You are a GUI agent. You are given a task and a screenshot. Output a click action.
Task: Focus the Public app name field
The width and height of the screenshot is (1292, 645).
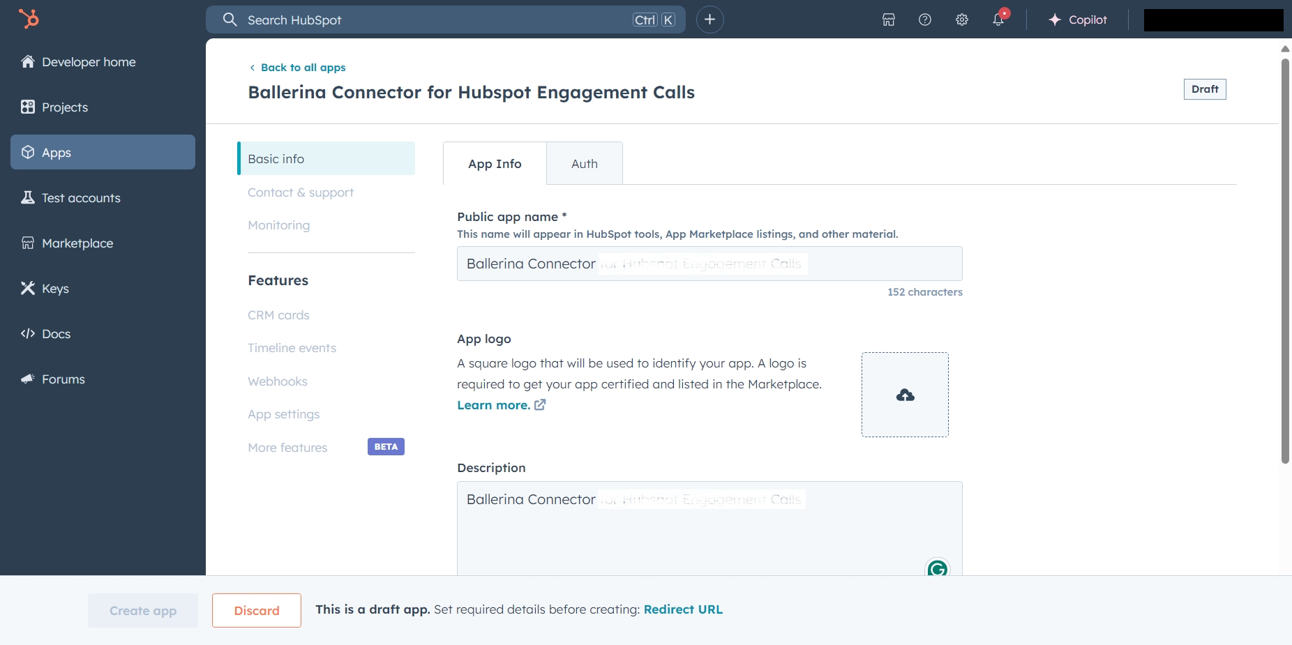[709, 264]
